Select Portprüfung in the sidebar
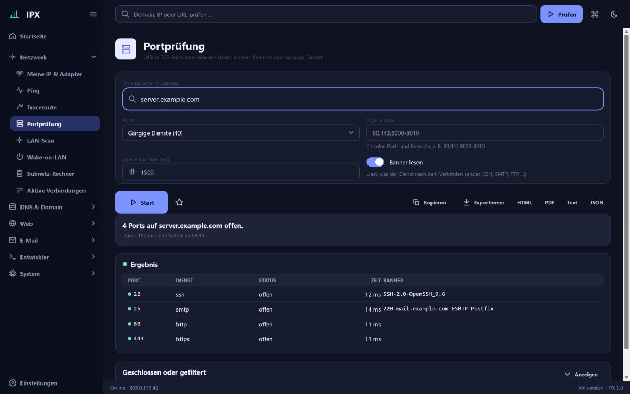Viewport: 630px width, 394px height. coord(55,124)
